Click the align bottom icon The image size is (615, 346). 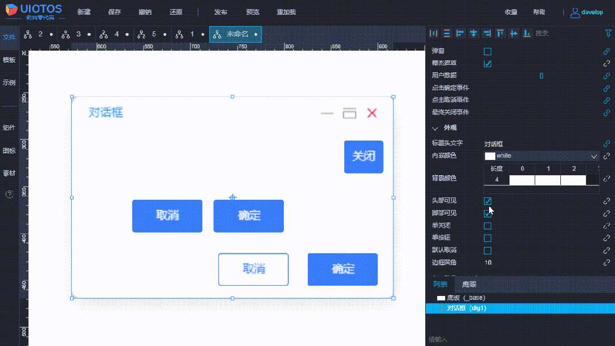(527, 33)
